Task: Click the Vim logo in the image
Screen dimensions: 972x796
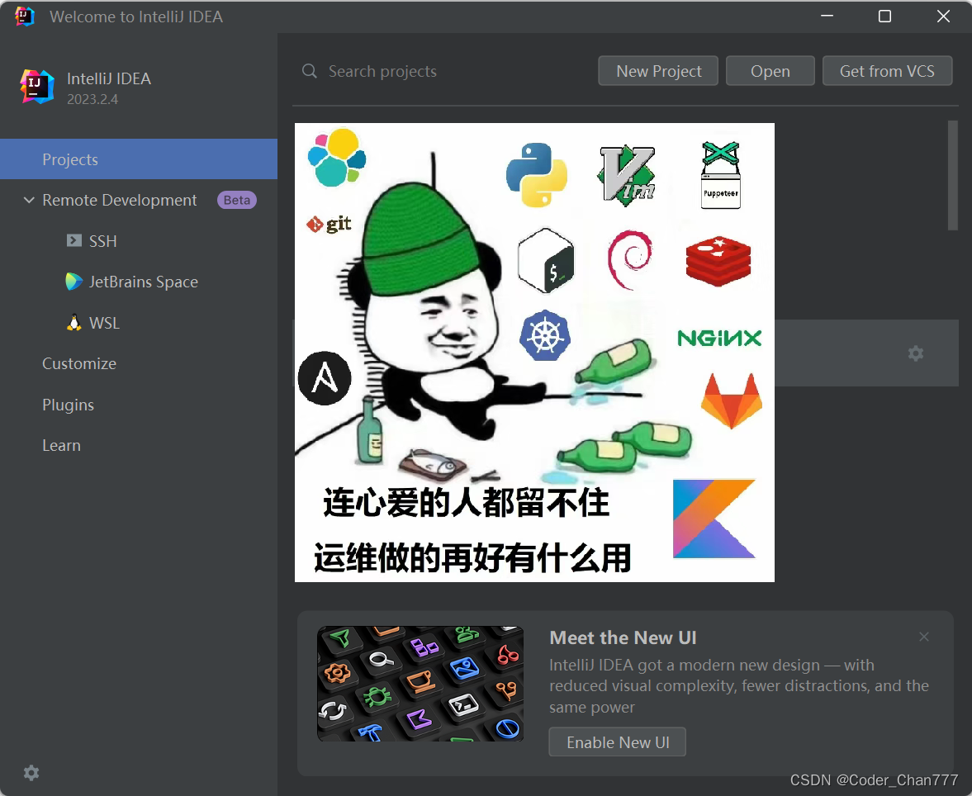Action: pyautogui.click(x=627, y=176)
